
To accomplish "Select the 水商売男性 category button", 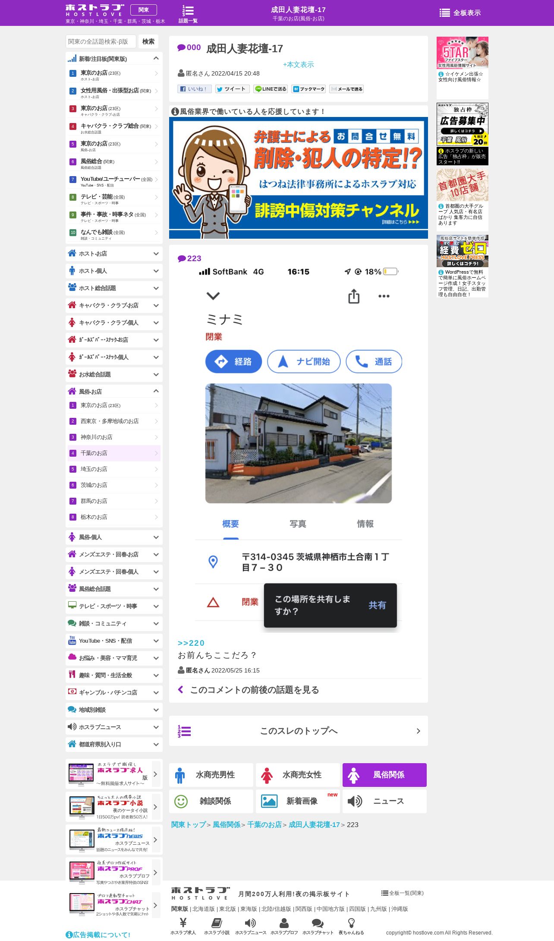I will click(211, 775).
